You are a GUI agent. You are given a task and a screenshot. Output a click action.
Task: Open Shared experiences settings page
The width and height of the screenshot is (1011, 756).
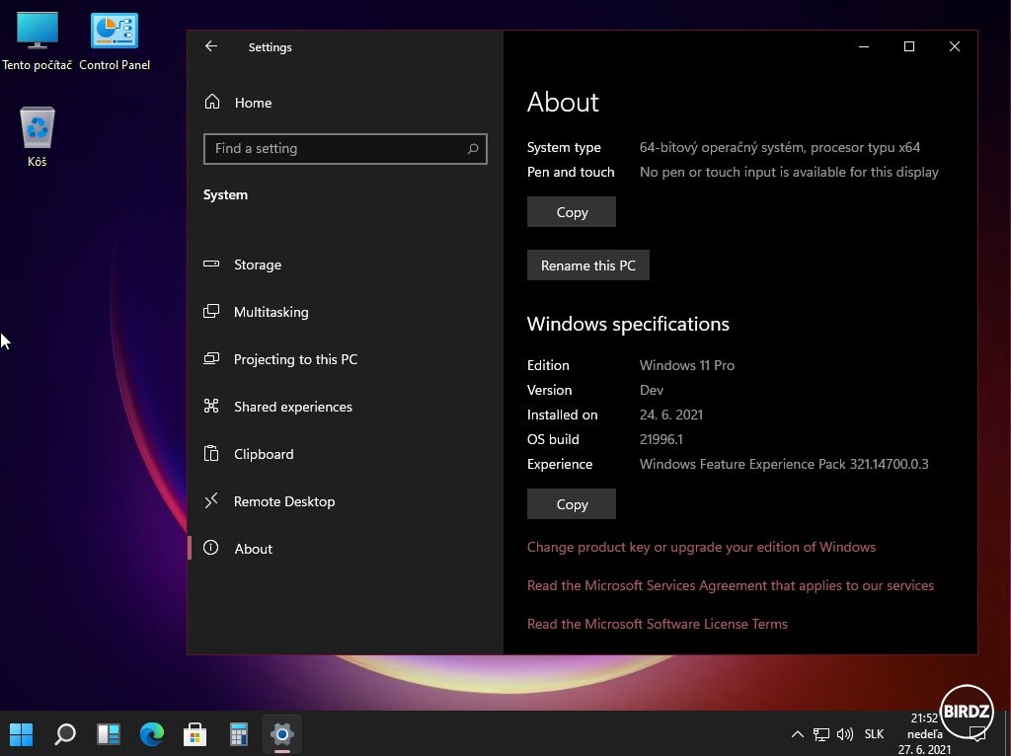coord(345,407)
